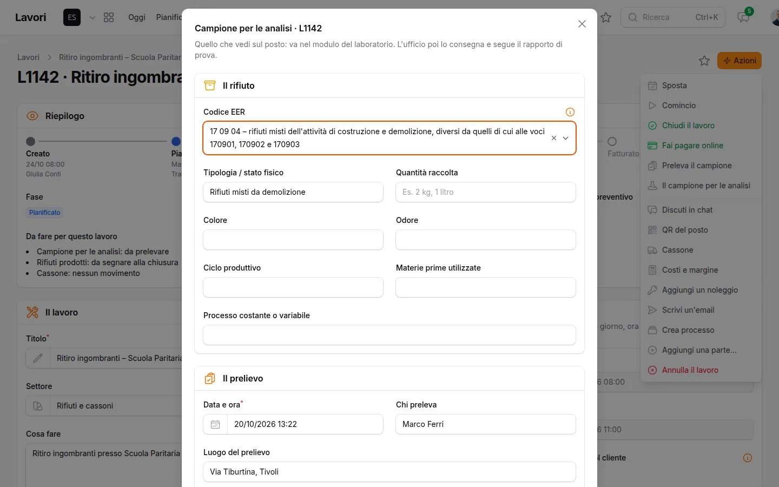This screenshot has height=487, width=779.
Task: Click the Quantità raccolta input
Action: tap(486, 192)
